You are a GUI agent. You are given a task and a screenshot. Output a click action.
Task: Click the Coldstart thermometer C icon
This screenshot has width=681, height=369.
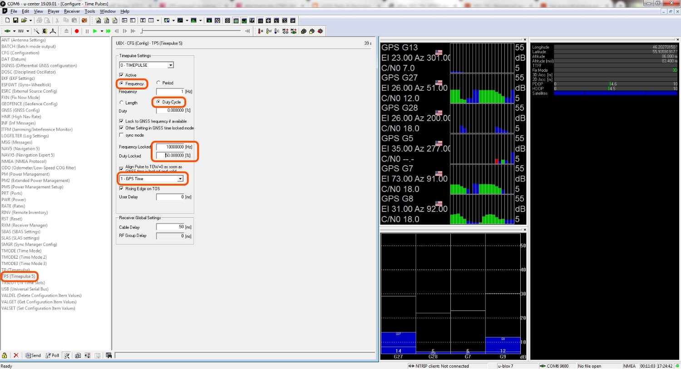(x=277, y=31)
